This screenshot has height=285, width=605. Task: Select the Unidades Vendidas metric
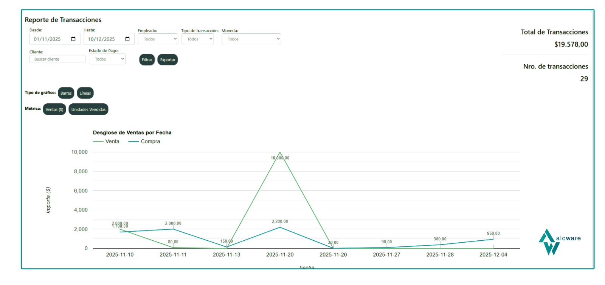tap(88, 109)
